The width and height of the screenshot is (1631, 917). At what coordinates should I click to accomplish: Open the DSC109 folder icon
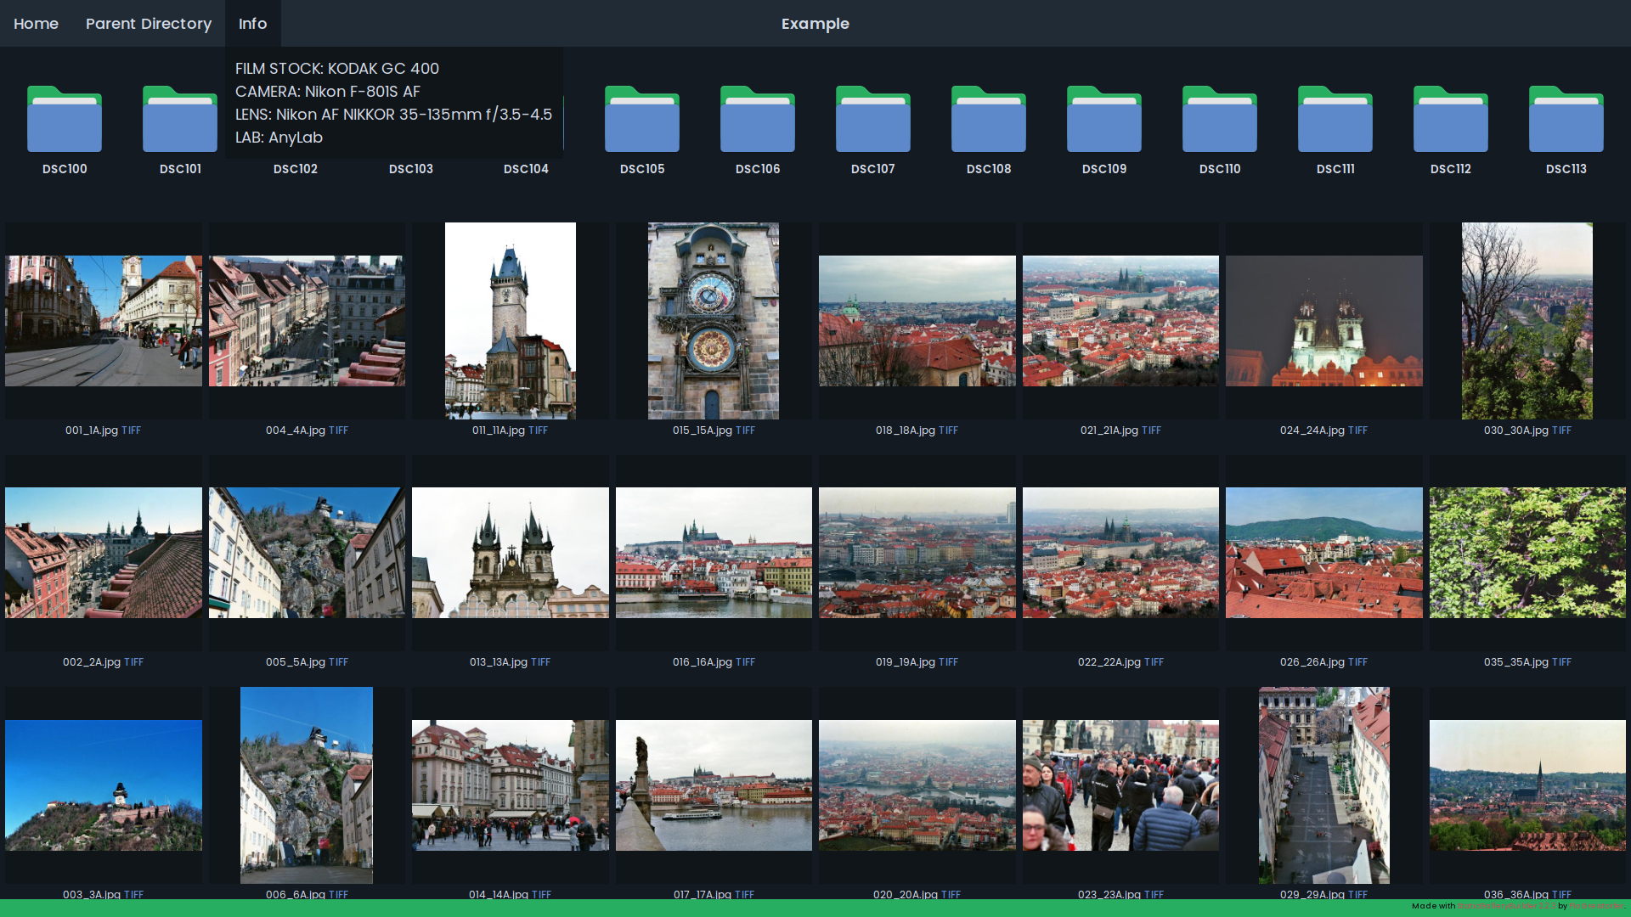coord(1104,119)
